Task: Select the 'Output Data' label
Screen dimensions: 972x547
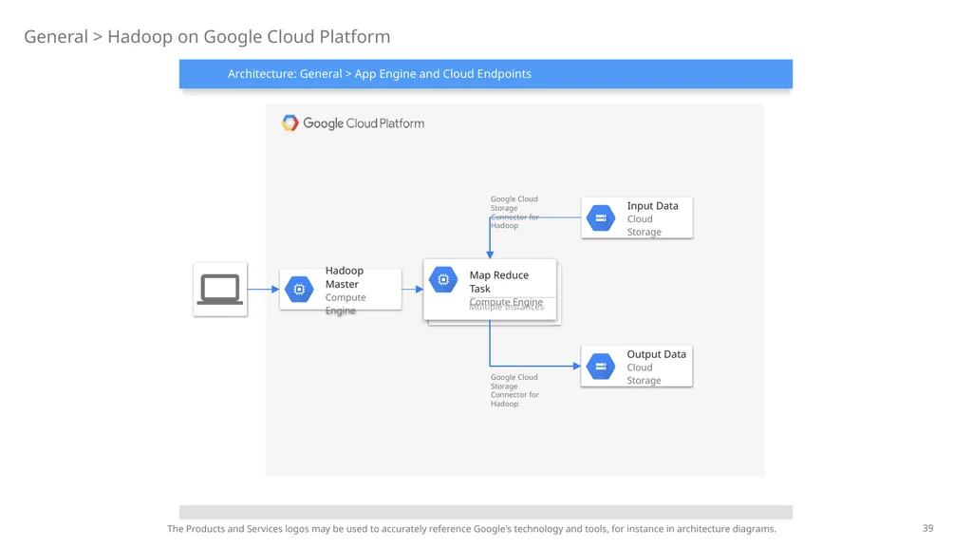Action: point(657,354)
